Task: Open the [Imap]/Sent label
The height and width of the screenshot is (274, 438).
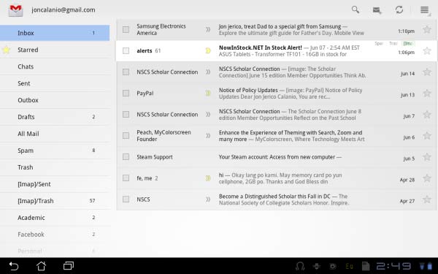Action: pos(55,184)
